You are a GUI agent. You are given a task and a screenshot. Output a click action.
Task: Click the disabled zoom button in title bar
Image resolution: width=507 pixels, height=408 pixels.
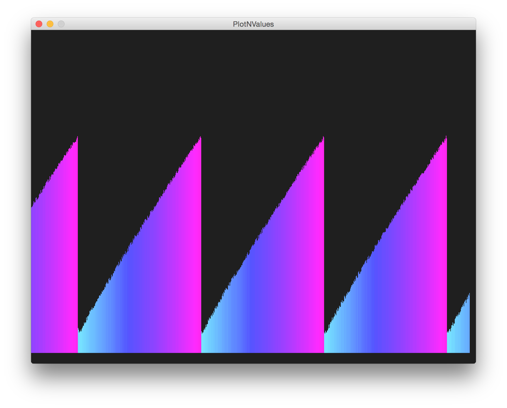61,24
